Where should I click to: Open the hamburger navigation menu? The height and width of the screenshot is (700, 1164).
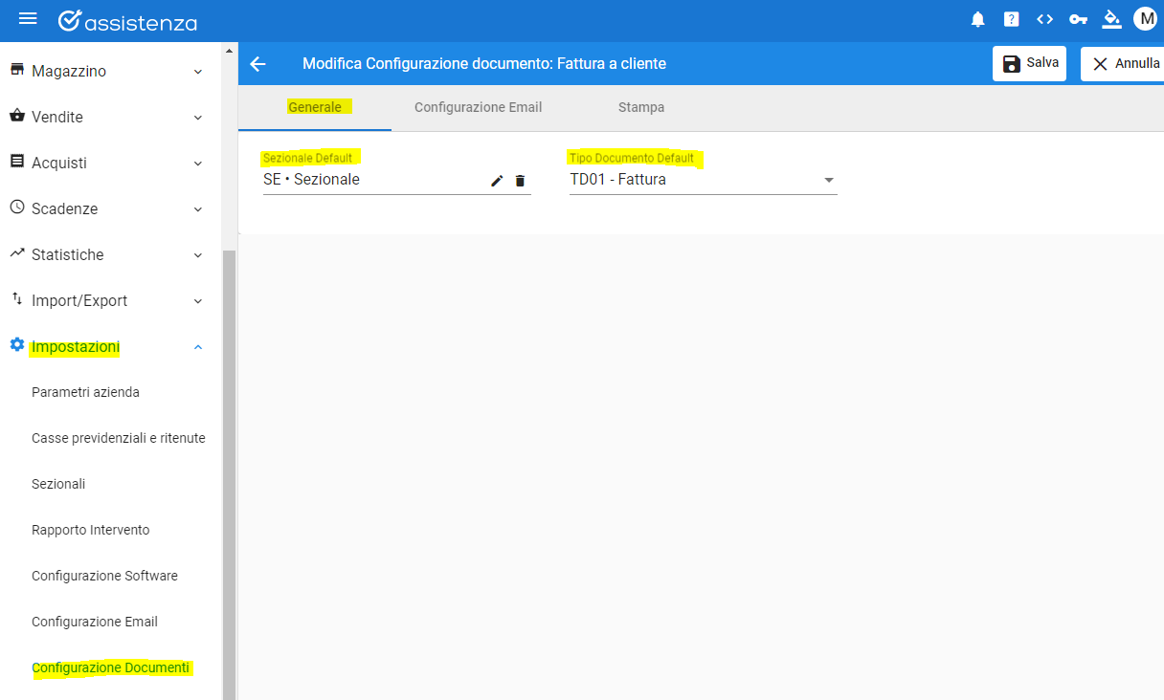coord(28,19)
